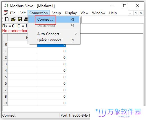Choose Connect... from the Connection menu
The image size is (146, 120).
tap(54, 19)
